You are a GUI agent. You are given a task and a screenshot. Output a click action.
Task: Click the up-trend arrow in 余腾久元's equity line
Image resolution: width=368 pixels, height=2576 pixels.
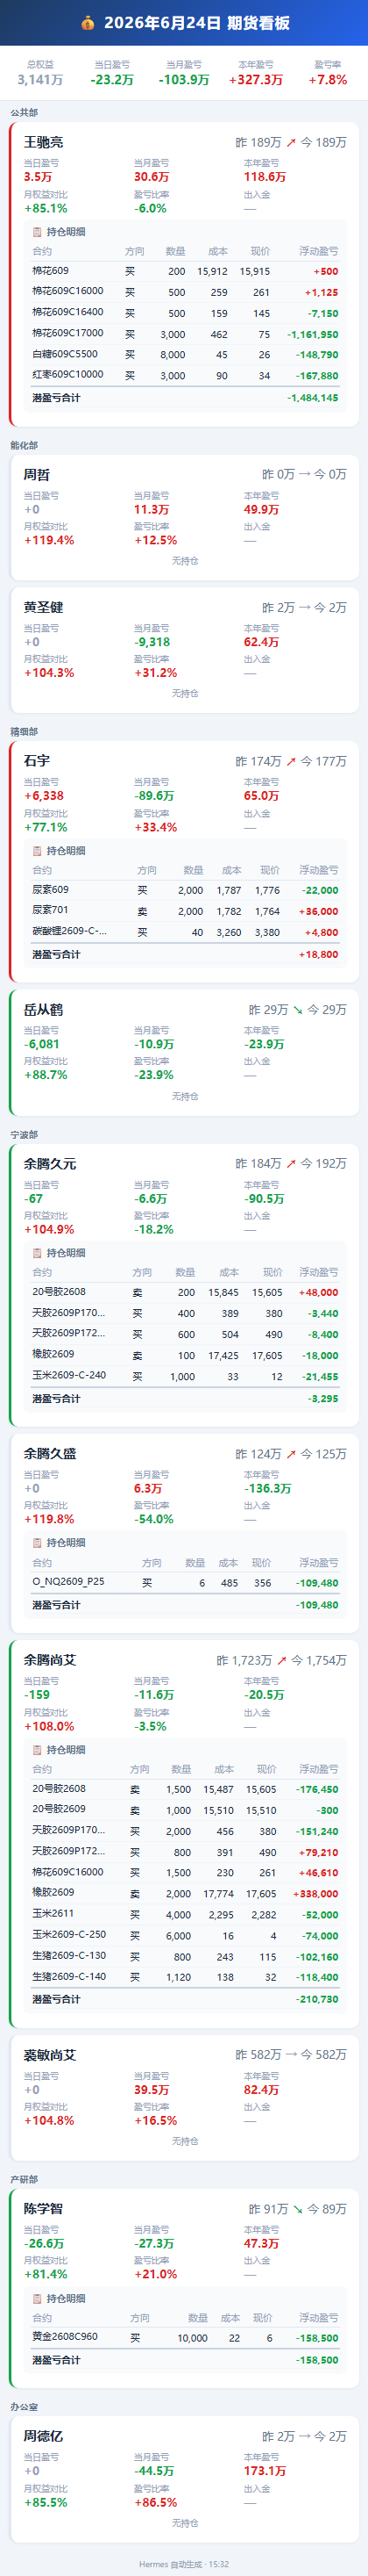click(x=291, y=1164)
